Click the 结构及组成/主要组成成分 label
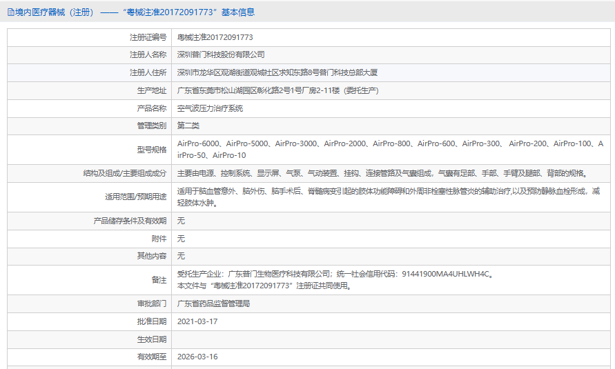Image resolution: width=615 pixels, height=369 pixels. point(125,174)
